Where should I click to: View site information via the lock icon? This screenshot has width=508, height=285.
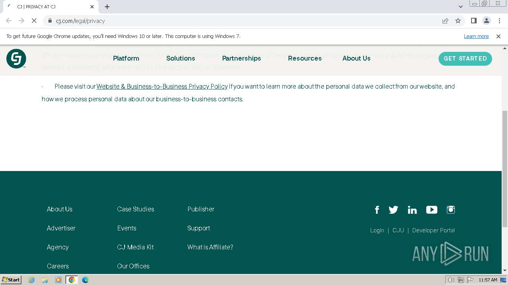click(50, 21)
